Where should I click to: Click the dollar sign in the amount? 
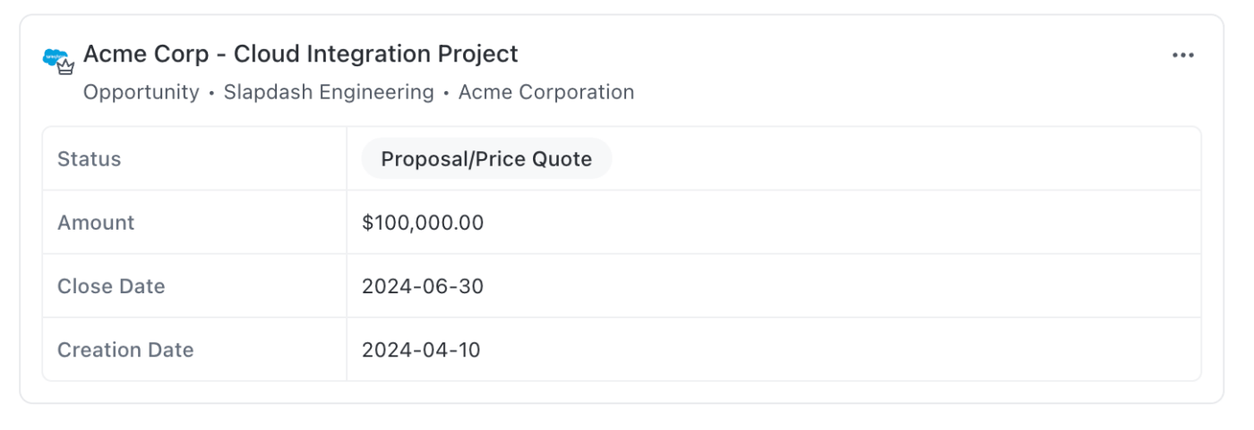(367, 223)
